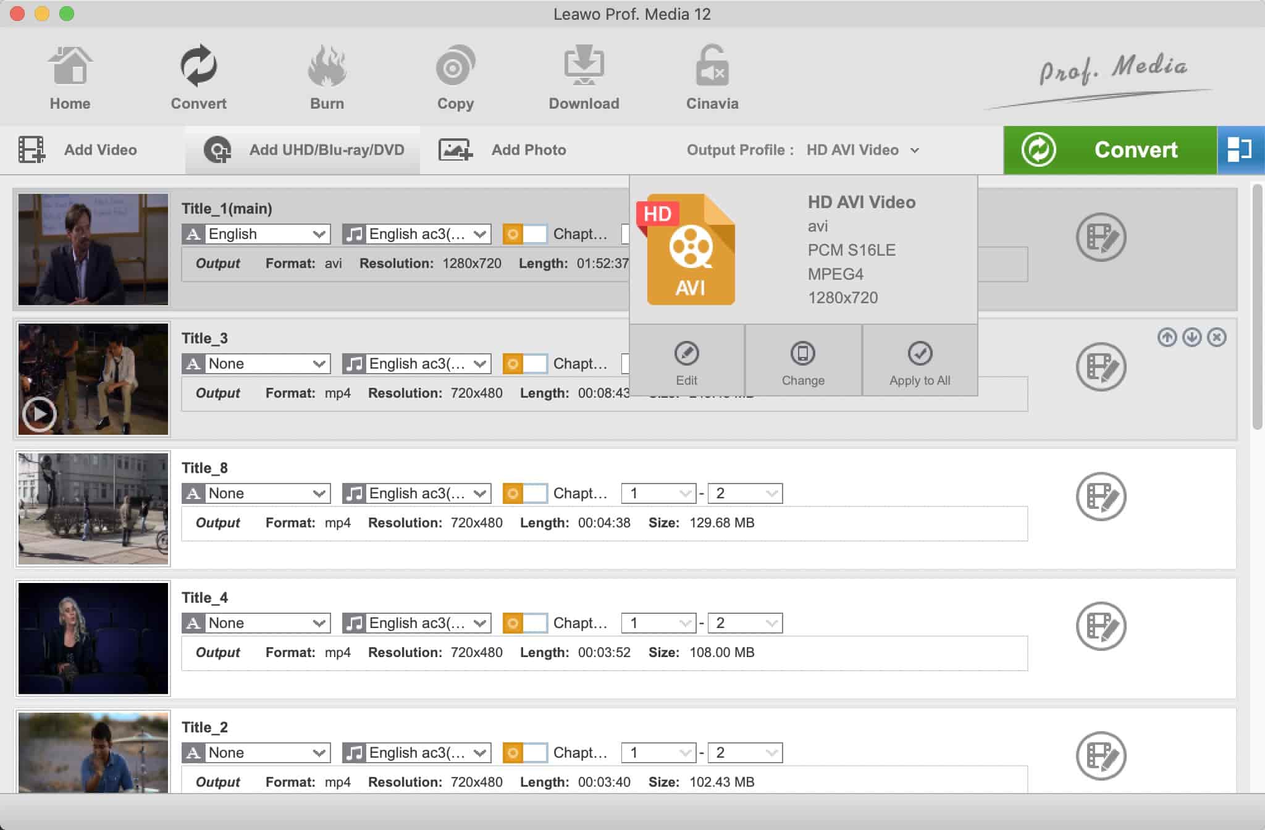Image resolution: width=1265 pixels, height=830 pixels.
Task: Open the blue merge panel icon beside Convert
Action: [x=1239, y=150]
